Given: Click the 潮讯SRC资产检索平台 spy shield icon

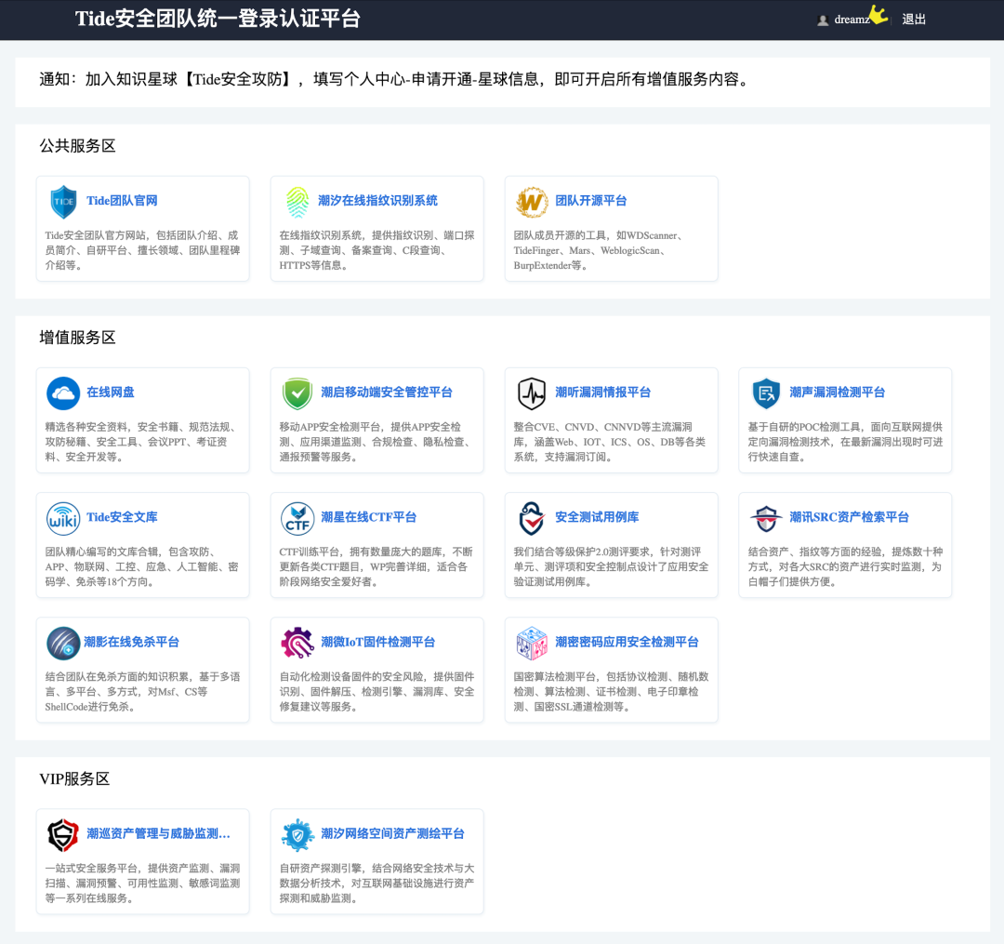Looking at the screenshot, I should [765, 519].
